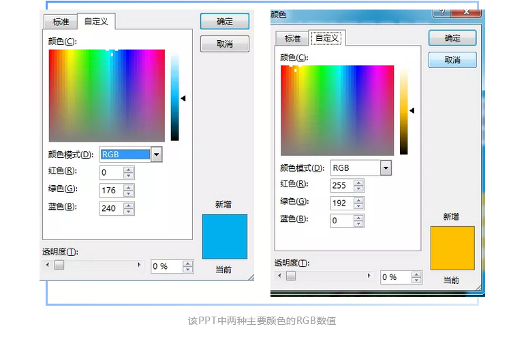Increase red value in left dialog
The image size is (528, 337).
129,170
